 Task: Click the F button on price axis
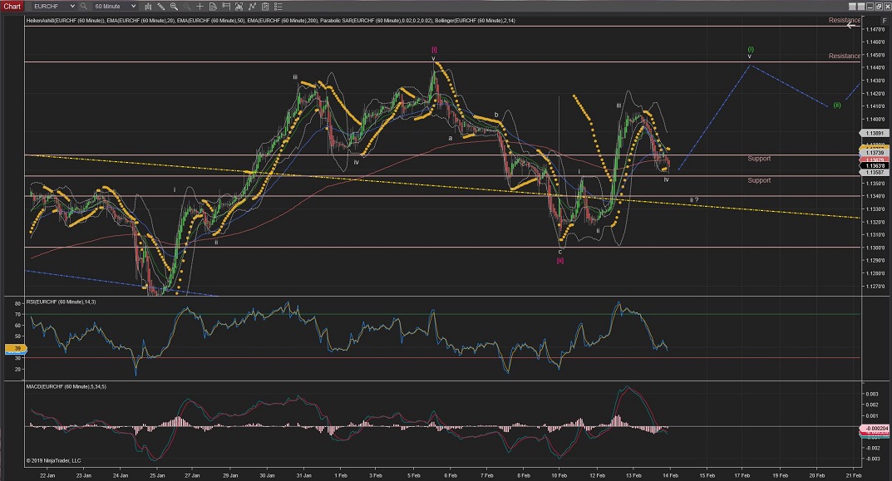(884, 21)
